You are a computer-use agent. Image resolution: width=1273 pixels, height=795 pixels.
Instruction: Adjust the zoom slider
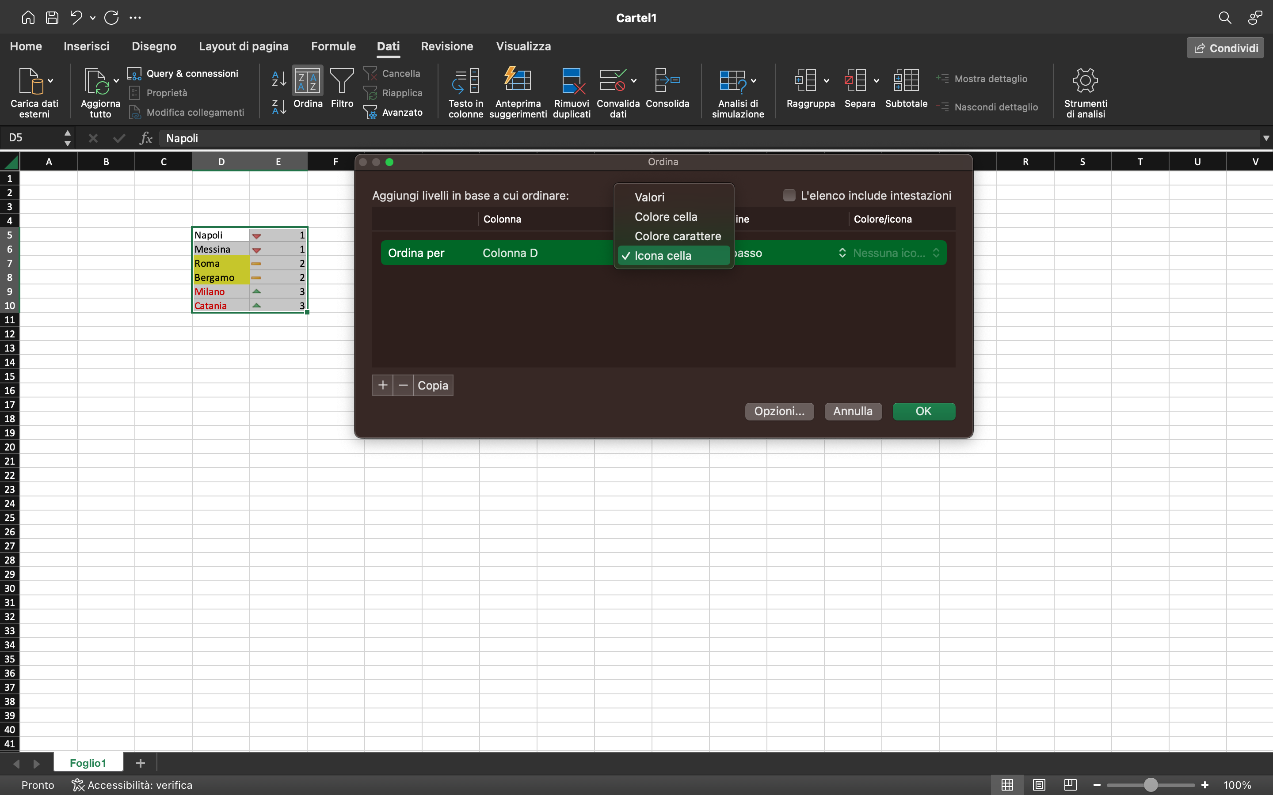1150,784
